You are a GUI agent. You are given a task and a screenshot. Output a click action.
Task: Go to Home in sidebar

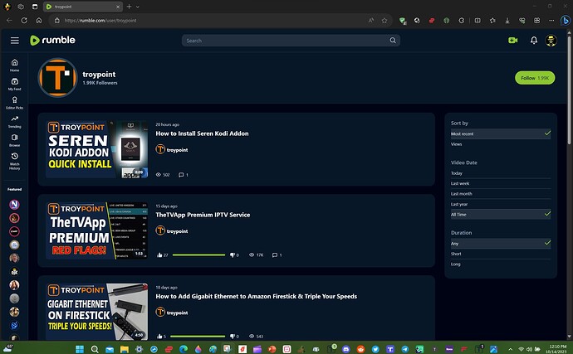coord(15,65)
